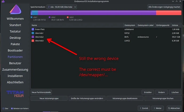Sort by the Name column header
184x112 pixels.
click(x=77, y=25)
